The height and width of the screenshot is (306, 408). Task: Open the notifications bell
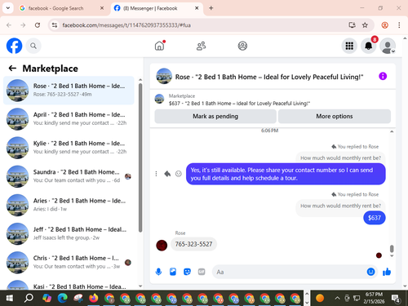click(x=368, y=46)
